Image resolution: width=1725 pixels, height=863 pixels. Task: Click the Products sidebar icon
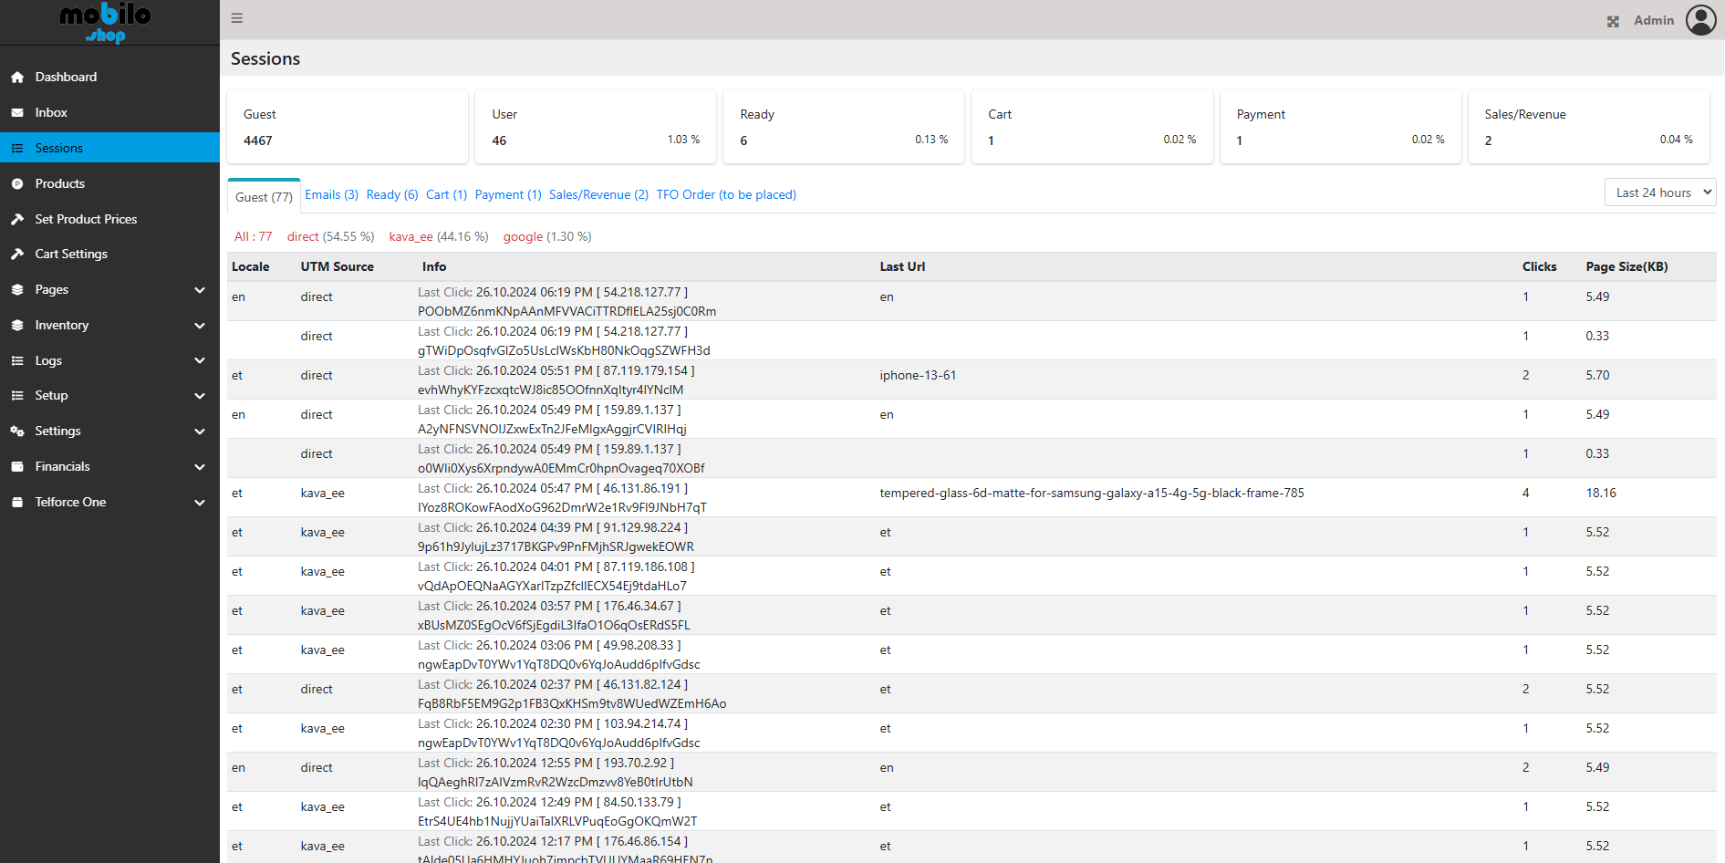[x=17, y=184]
